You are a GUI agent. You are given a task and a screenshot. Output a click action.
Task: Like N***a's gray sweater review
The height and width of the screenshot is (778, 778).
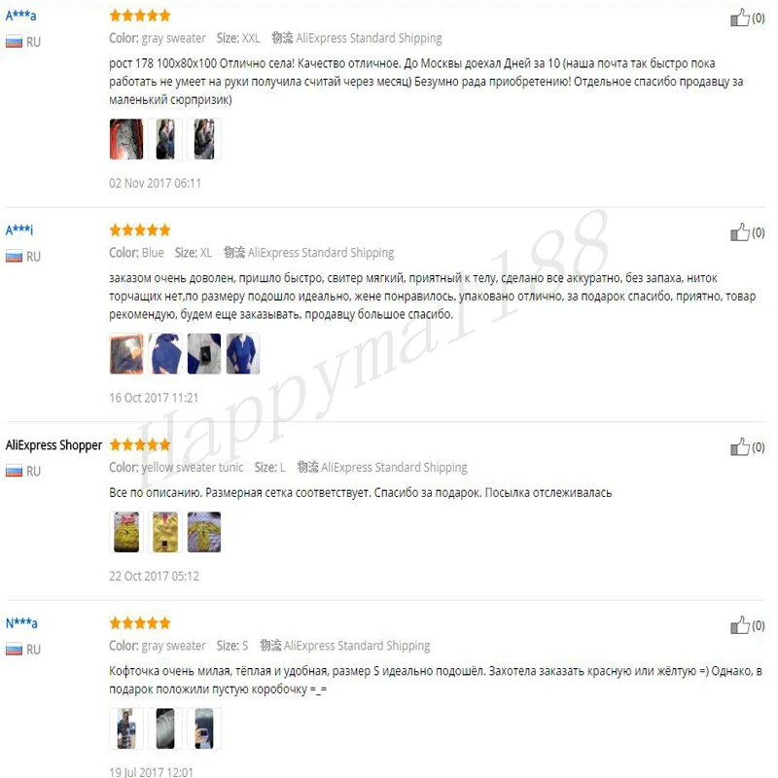pos(739,625)
